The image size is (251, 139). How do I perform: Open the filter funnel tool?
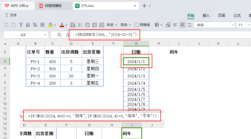[x=21, y=25]
